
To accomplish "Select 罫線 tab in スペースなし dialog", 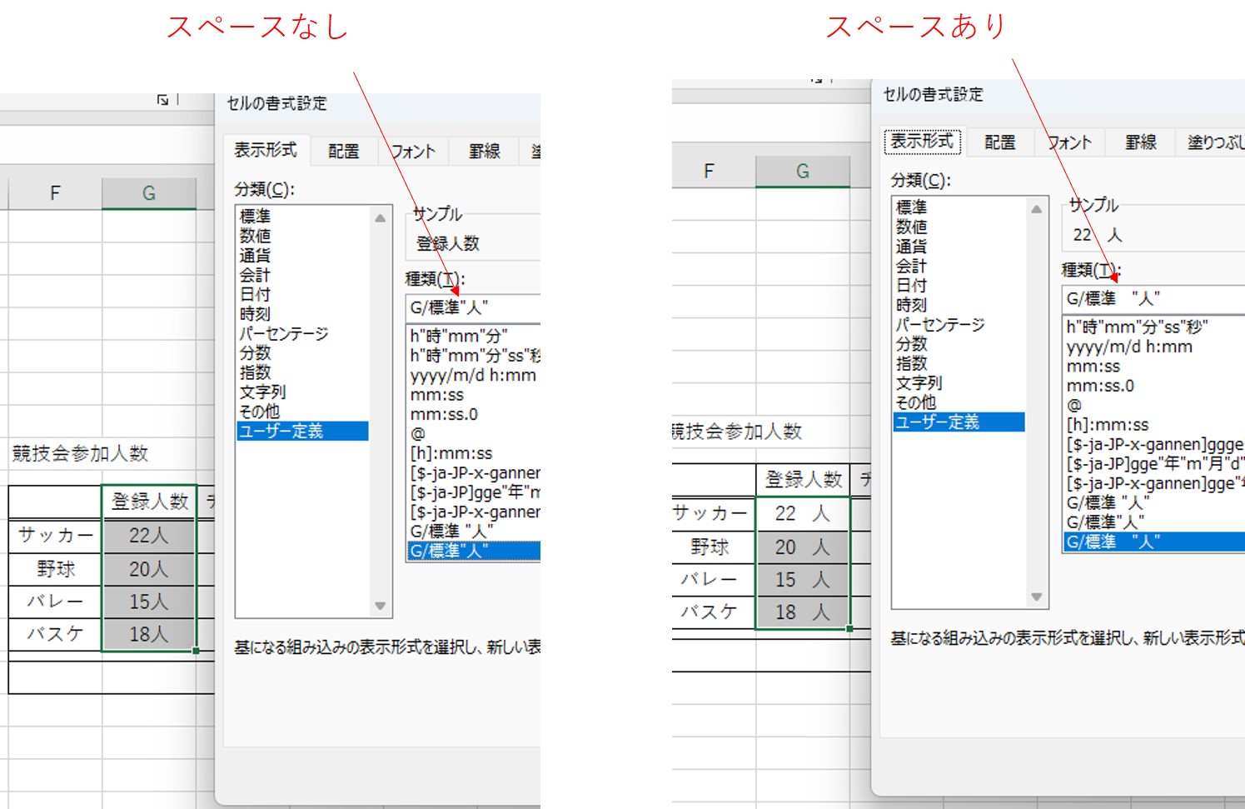I will 484,151.
